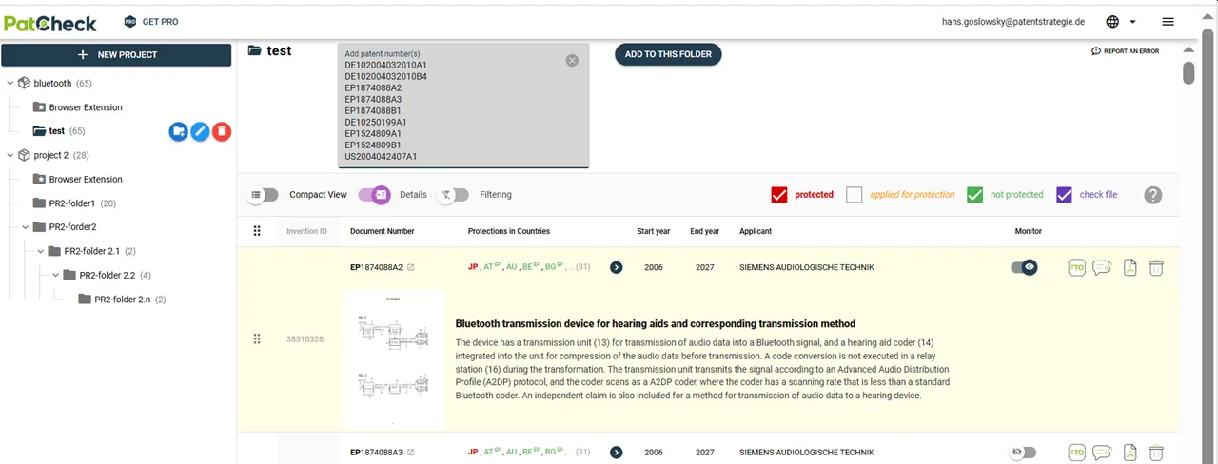Sort by Document Number column header

(x=382, y=231)
